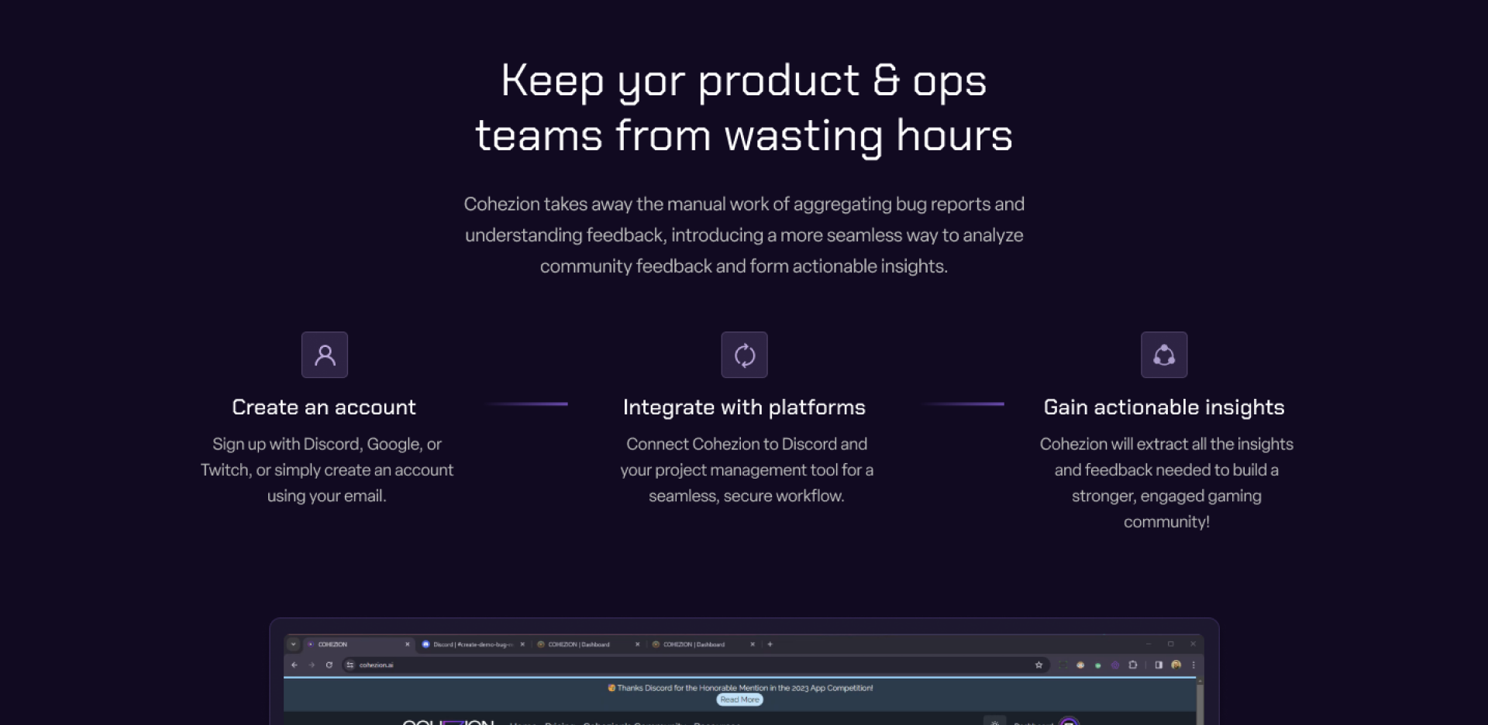Close the first COHEZION tab with its X
The height and width of the screenshot is (725, 1488).
[407, 644]
